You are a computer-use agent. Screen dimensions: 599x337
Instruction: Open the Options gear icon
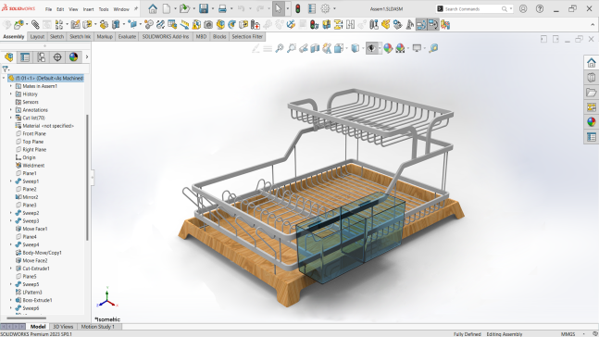point(325,8)
